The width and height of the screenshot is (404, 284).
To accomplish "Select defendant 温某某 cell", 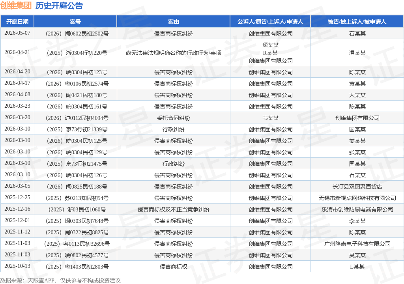I will (x=357, y=53).
